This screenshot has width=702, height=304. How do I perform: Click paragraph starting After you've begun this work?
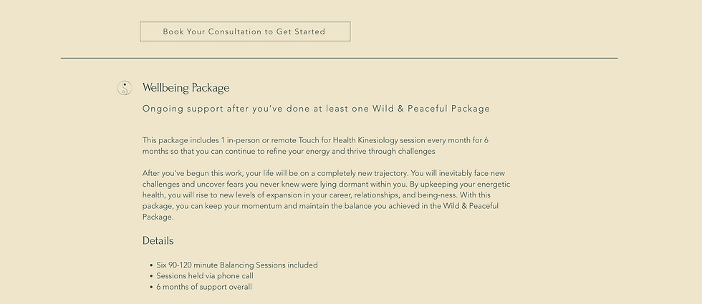327,195
